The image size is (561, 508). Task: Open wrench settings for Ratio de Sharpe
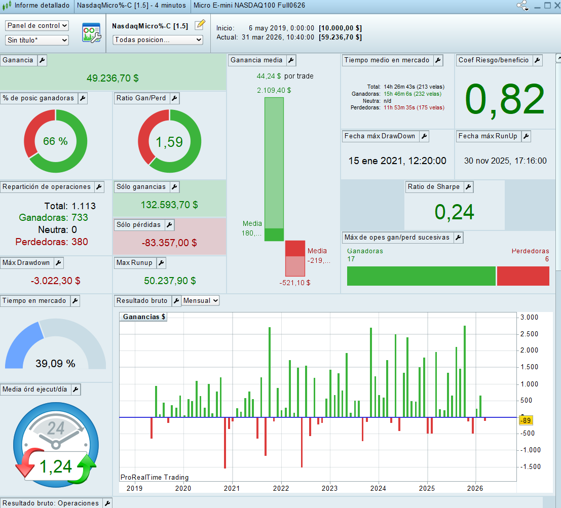click(x=468, y=187)
